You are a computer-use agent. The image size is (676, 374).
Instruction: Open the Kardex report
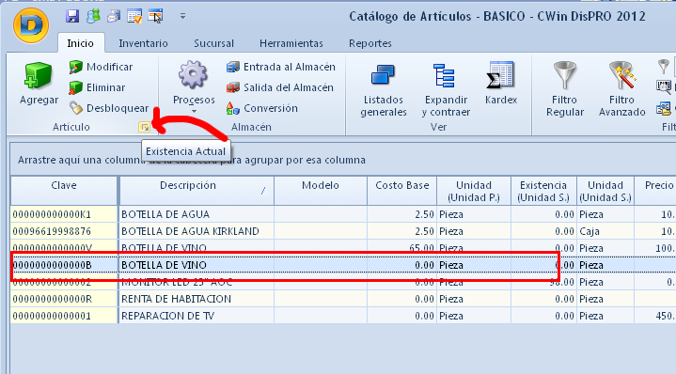(500, 84)
